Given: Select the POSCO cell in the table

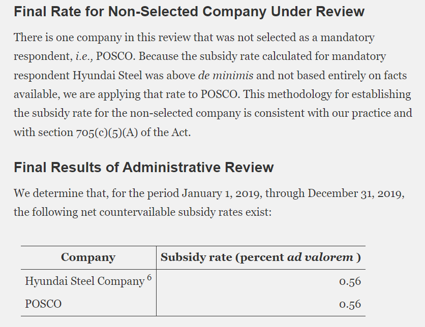Looking at the screenshot, I should tap(43, 304).
